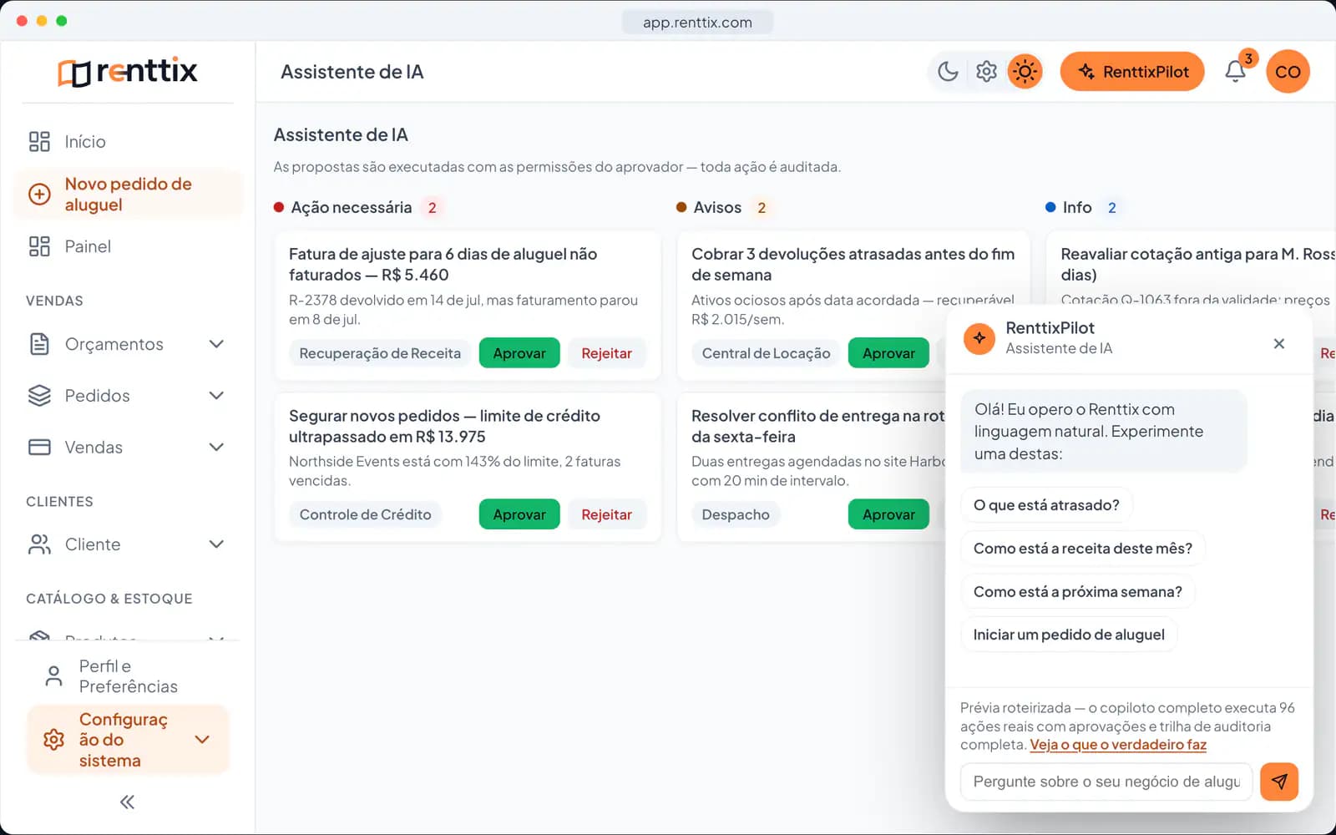Screen dimensions: 1336x835
Task: Focus the Pergunte sobre o seu negócio input
Action: (1106, 782)
